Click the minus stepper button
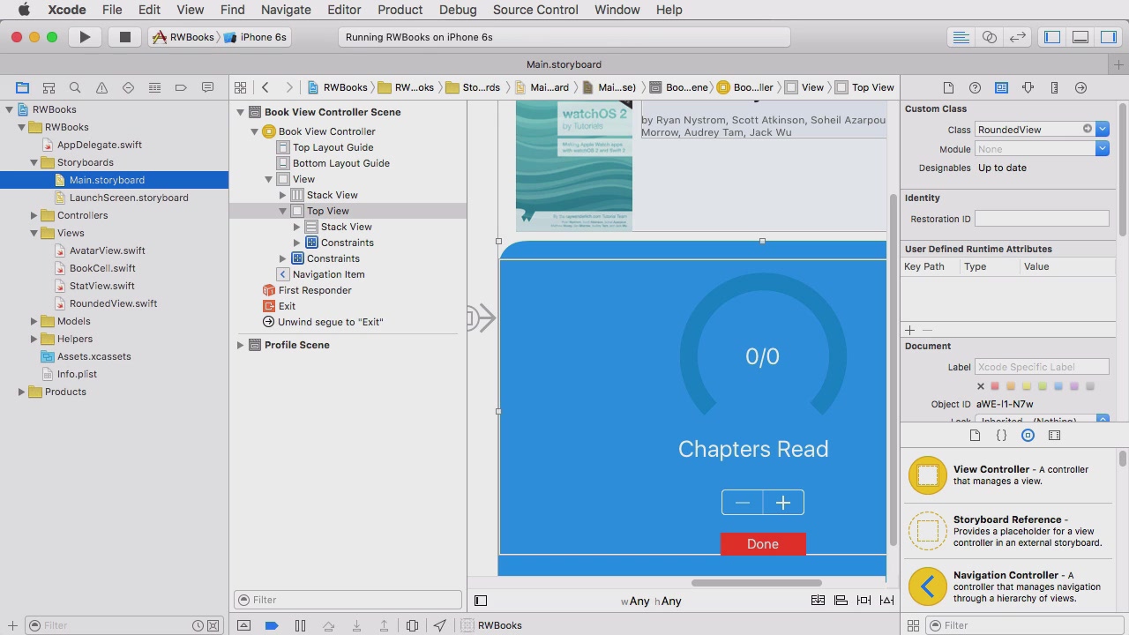Viewport: 1129px width, 635px height. click(x=742, y=503)
